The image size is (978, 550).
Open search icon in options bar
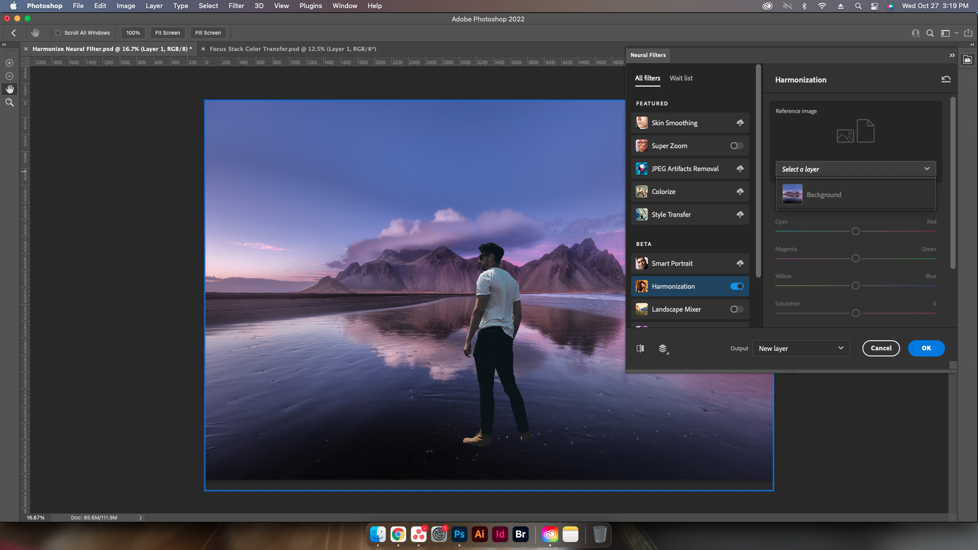(930, 33)
